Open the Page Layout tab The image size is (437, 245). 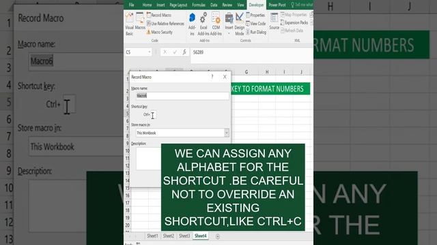click(x=178, y=5)
